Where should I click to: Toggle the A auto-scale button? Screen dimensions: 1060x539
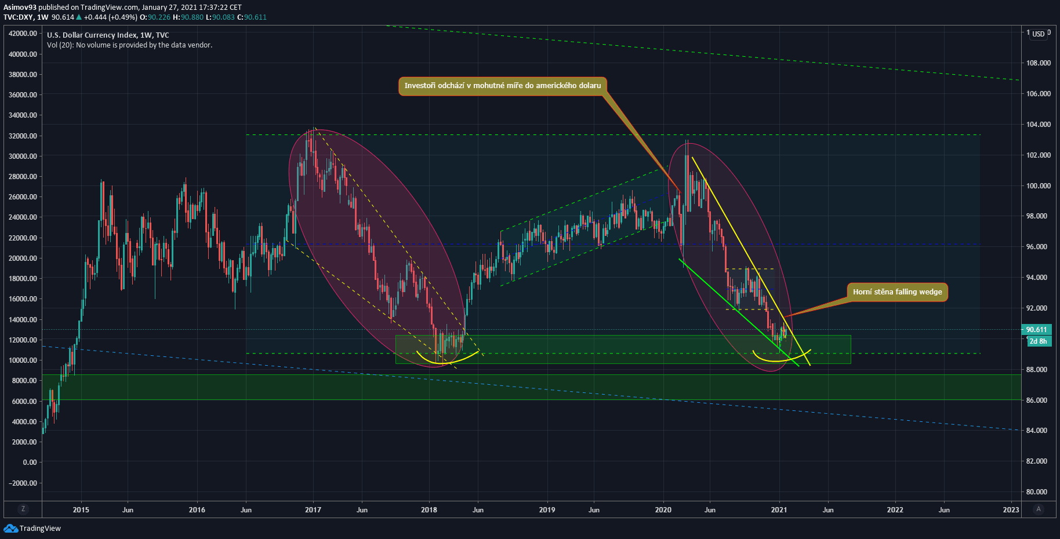pos(1038,509)
